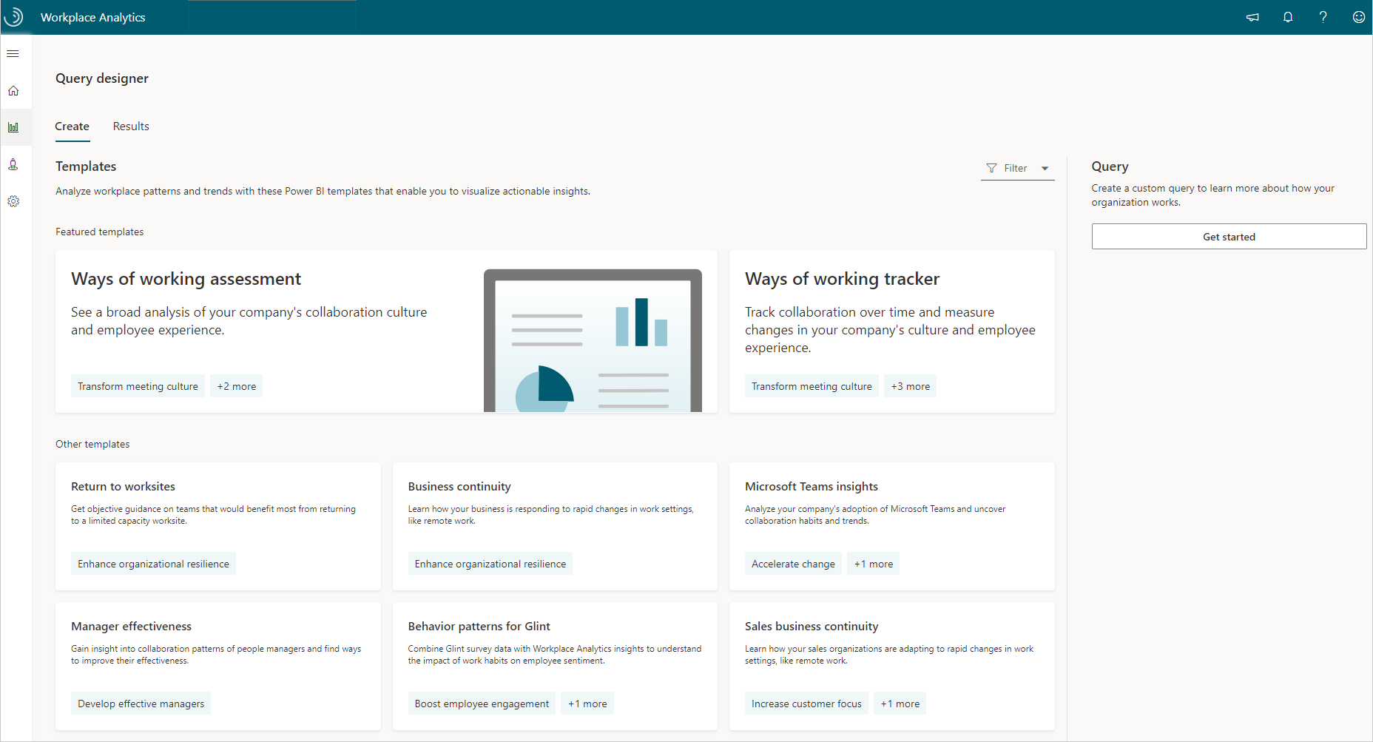Viewport: 1373px width, 742px height.
Task: Open the Settings gear in sidebar
Action: [x=13, y=201]
